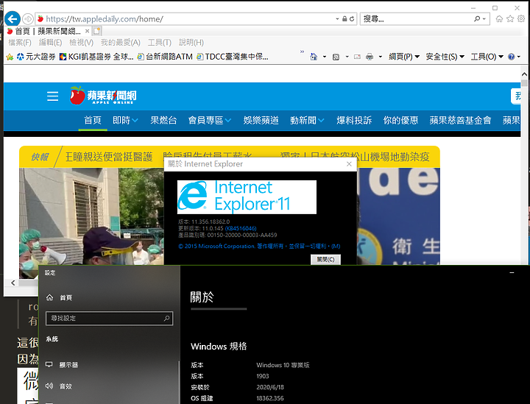Open the Print dropdown arrow
The height and width of the screenshot is (404, 530).
[x=381, y=57]
